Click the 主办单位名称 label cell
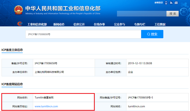190x111 pixels. [17, 72]
